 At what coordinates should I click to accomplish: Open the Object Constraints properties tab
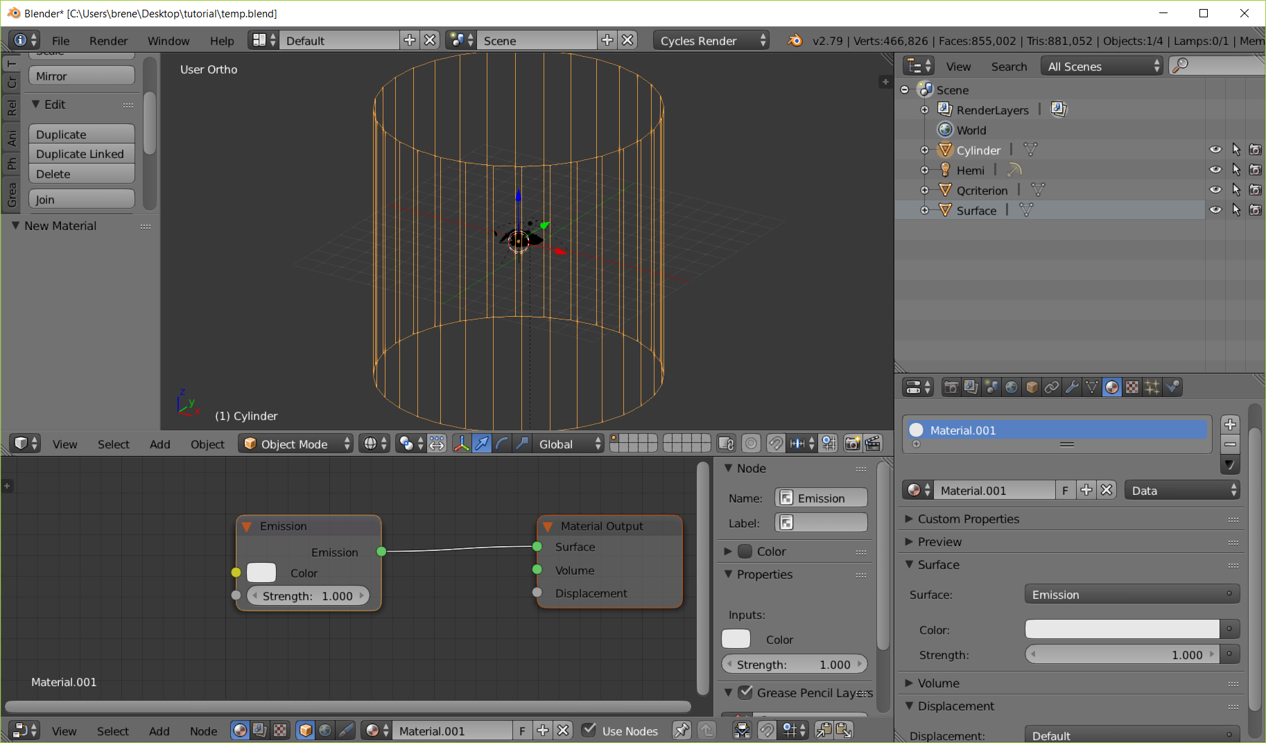coord(1052,387)
